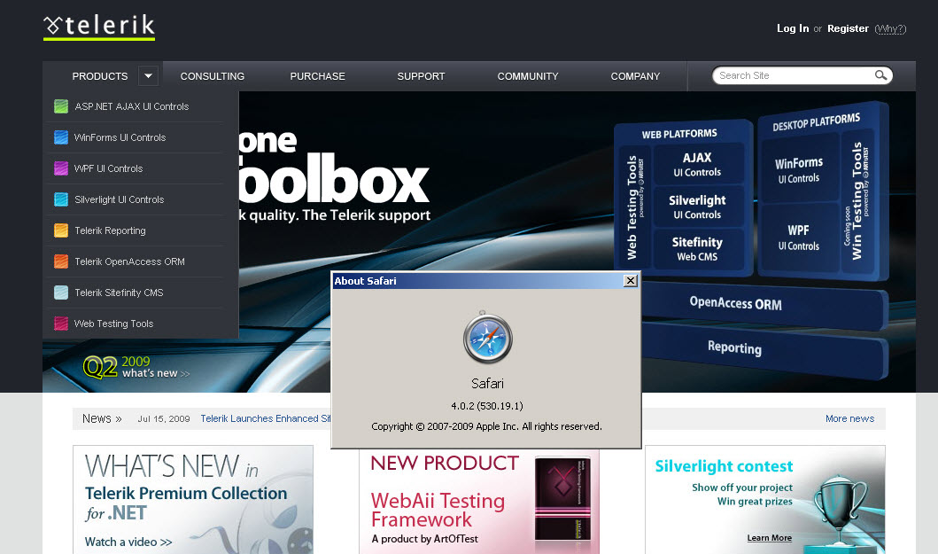
Task: Click Sitefinity Web CMS block in banner
Action: pos(697,249)
